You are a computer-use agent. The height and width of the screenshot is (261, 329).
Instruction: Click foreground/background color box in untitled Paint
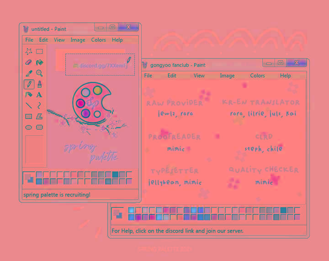point(29,178)
